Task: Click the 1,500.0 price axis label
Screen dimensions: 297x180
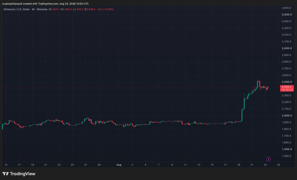Action: 287,149
